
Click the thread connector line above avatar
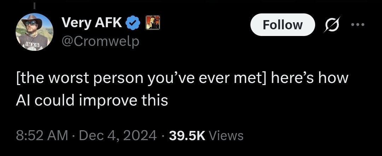(34, 6)
